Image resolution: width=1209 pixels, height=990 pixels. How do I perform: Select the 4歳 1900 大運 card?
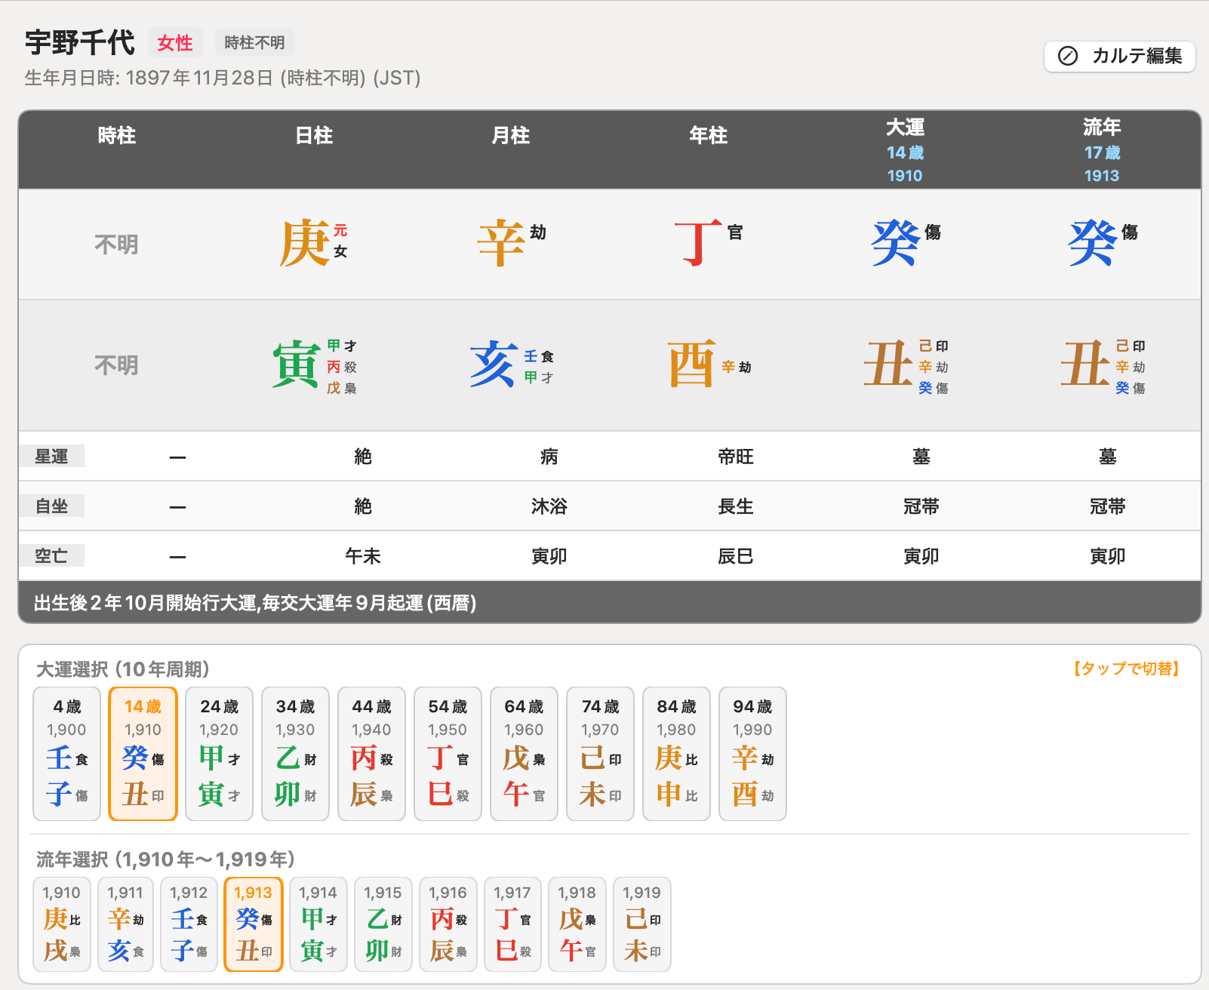(x=66, y=753)
